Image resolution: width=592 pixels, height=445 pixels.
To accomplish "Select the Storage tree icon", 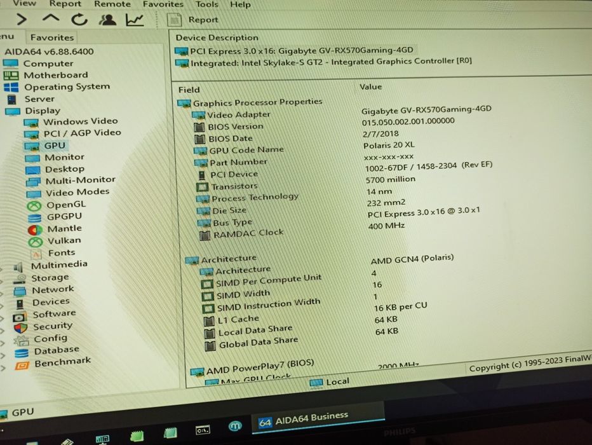I will point(19,280).
